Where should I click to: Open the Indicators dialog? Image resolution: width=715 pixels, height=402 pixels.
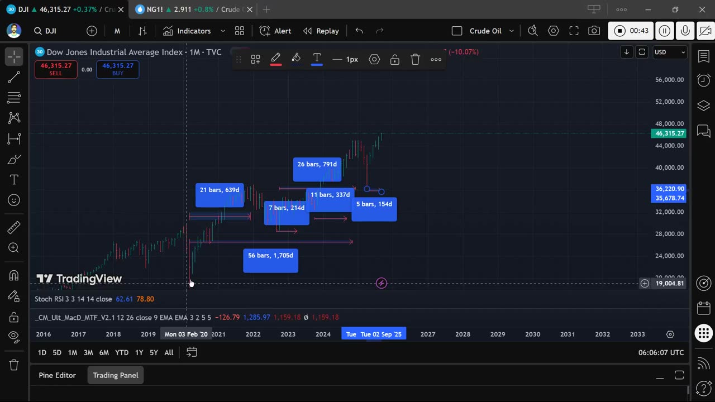187,31
